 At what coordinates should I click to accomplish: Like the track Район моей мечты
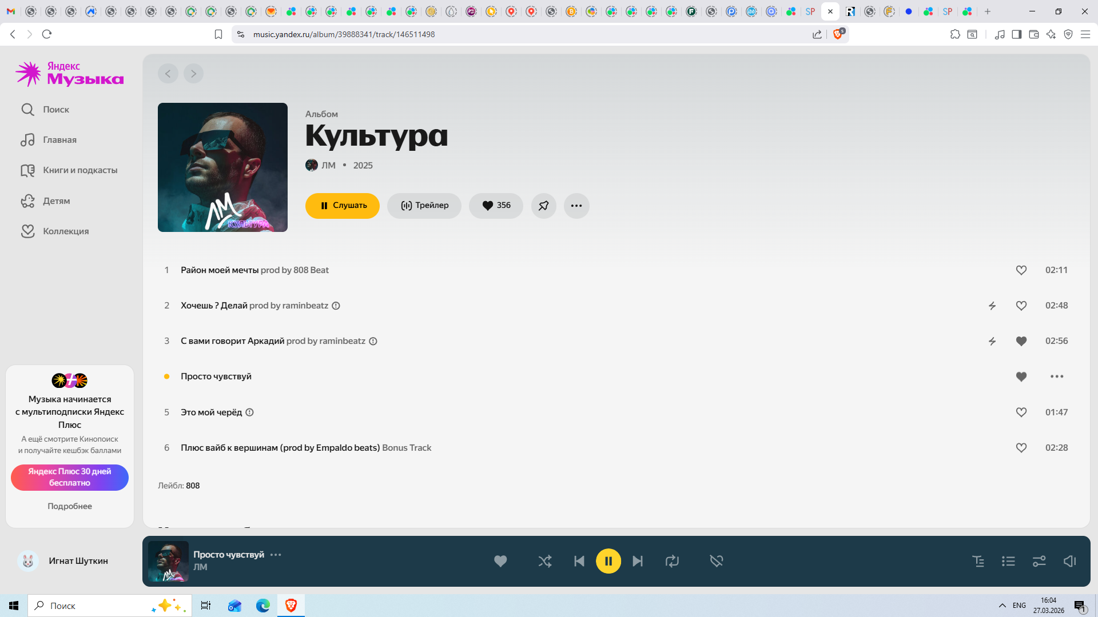(x=1021, y=270)
